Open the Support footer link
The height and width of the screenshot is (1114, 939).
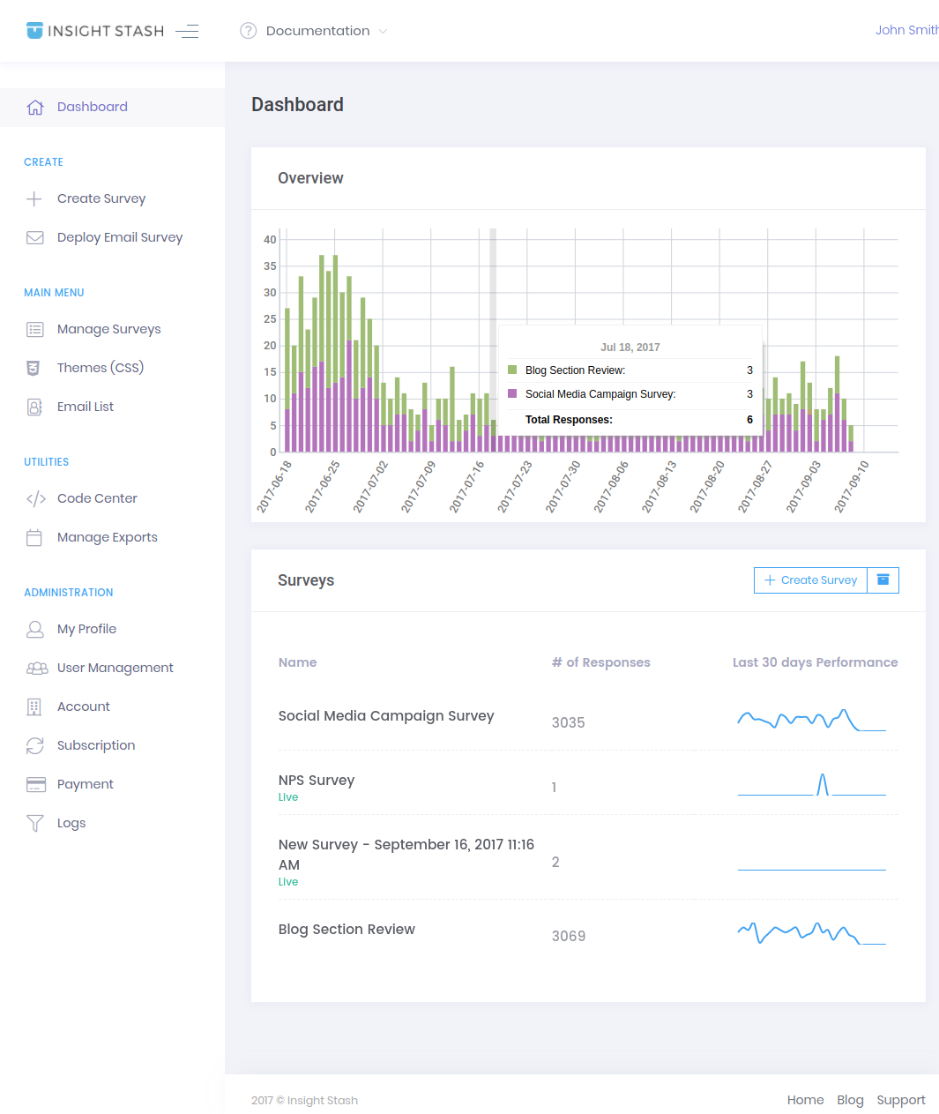[x=901, y=1100]
